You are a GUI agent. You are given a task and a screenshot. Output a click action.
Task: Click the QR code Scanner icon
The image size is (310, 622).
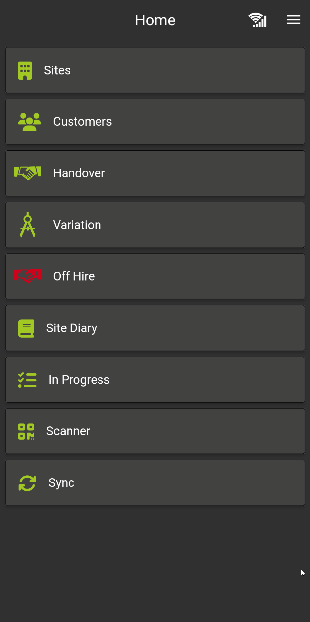[x=26, y=431]
